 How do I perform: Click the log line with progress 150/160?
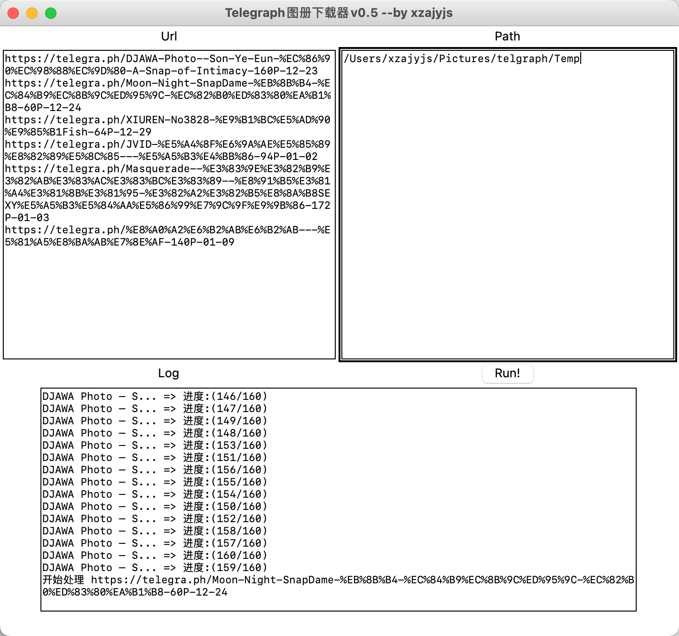point(155,507)
